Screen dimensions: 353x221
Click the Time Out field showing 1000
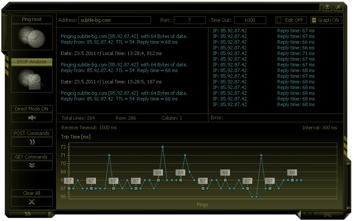(250, 20)
